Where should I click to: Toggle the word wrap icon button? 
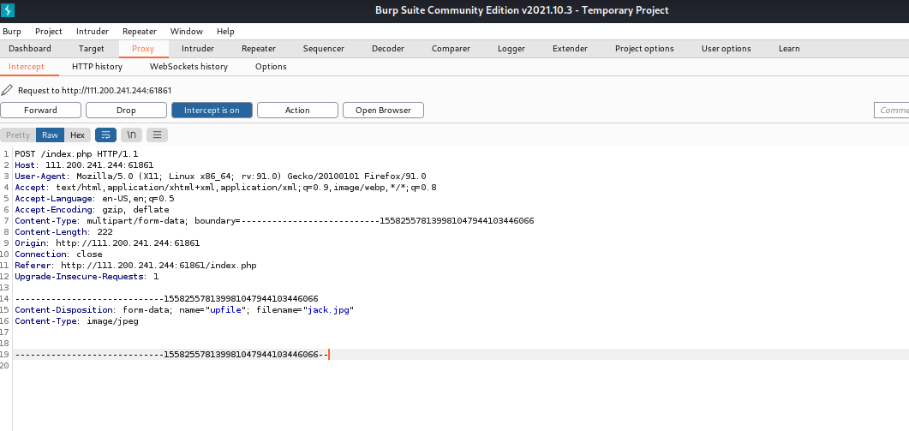click(105, 135)
